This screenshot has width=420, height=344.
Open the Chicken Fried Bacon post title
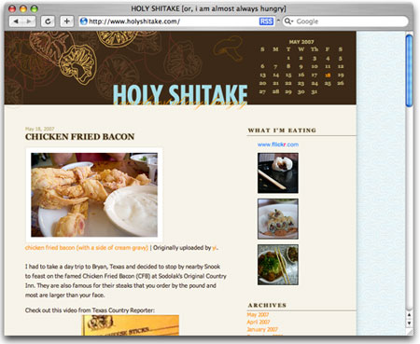click(x=80, y=137)
